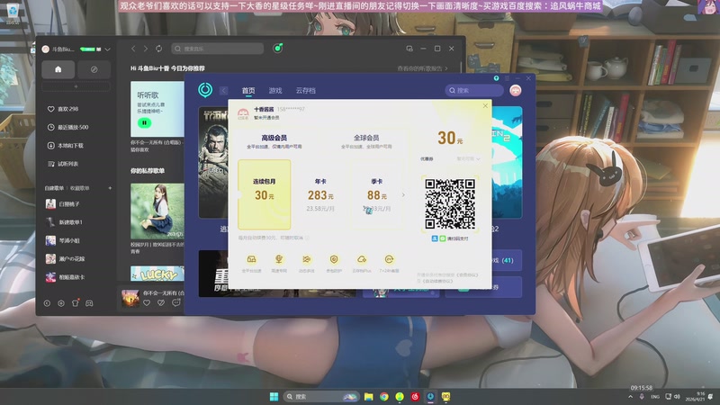Viewport: 720px width, 405px height.
Task: Close the membership purchase dialog
Action: tap(485, 105)
